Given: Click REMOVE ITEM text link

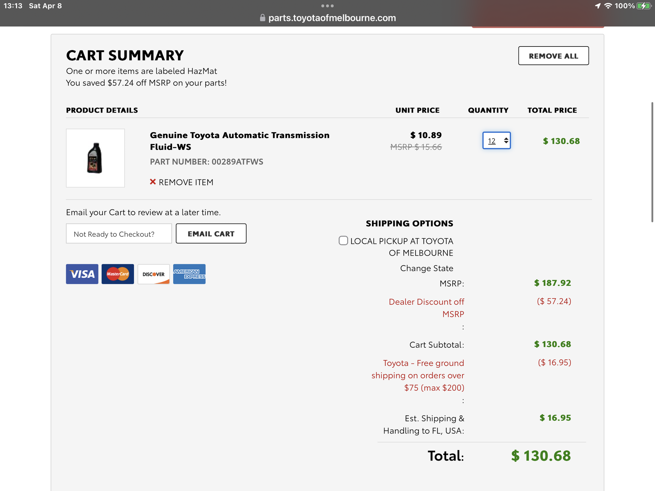Looking at the screenshot, I should (x=186, y=182).
